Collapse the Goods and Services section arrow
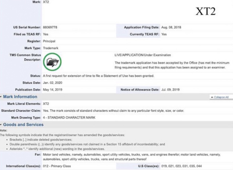Screen dimensions: 233x170 [1, 125]
